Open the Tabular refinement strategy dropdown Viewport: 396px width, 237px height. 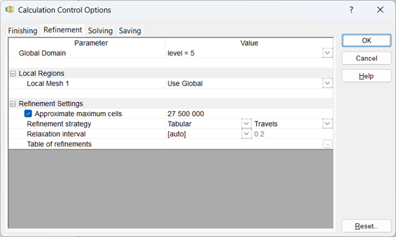tap(246, 123)
